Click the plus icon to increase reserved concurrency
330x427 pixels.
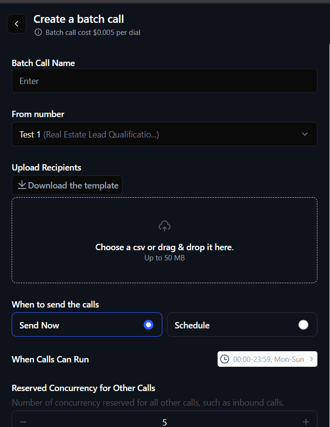click(x=306, y=422)
